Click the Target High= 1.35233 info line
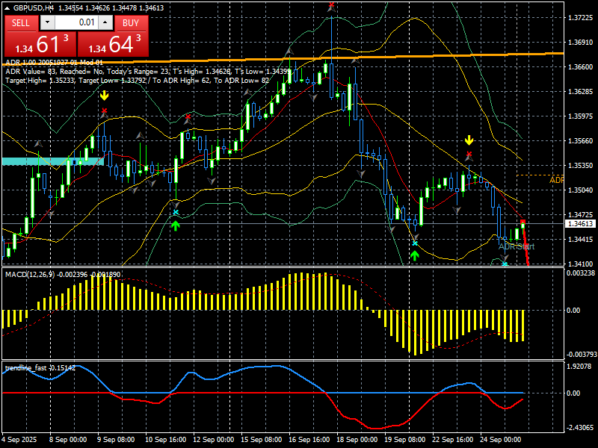Image resolution: width=598 pixels, height=448 pixels. tap(138, 81)
